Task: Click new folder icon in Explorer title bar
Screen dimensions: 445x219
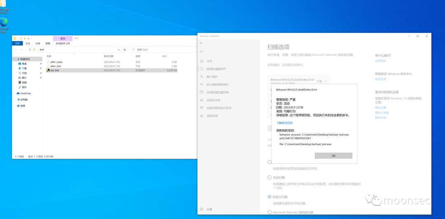Action: tap(25, 38)
